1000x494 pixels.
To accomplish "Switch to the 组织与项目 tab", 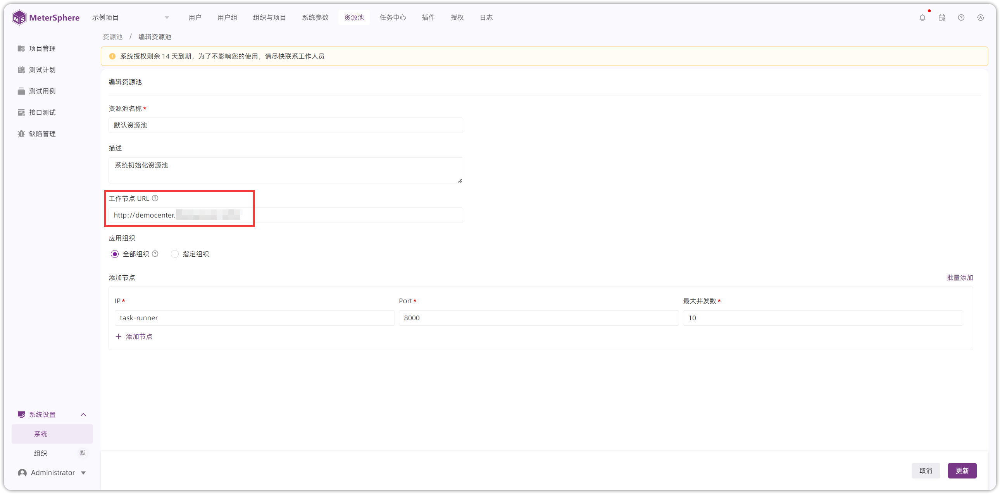I will click(x=269, y=17).
